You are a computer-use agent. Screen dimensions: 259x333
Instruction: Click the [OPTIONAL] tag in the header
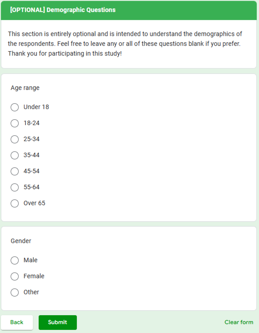pos(27,10)
